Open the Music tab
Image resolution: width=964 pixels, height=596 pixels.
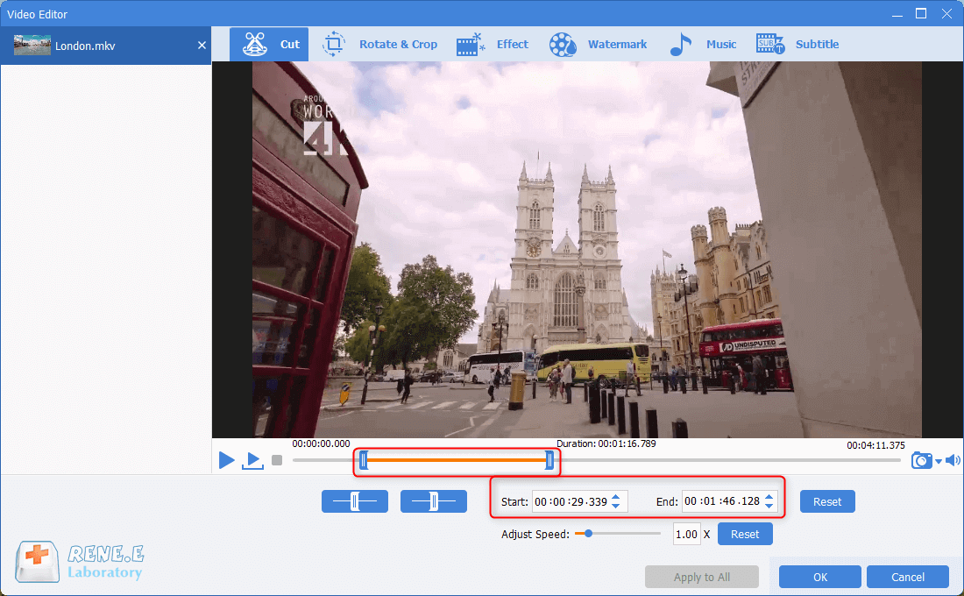(x=703, y=45)
